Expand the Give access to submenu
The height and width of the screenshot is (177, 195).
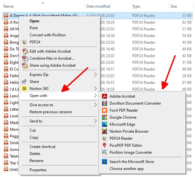tap(95, 105)
